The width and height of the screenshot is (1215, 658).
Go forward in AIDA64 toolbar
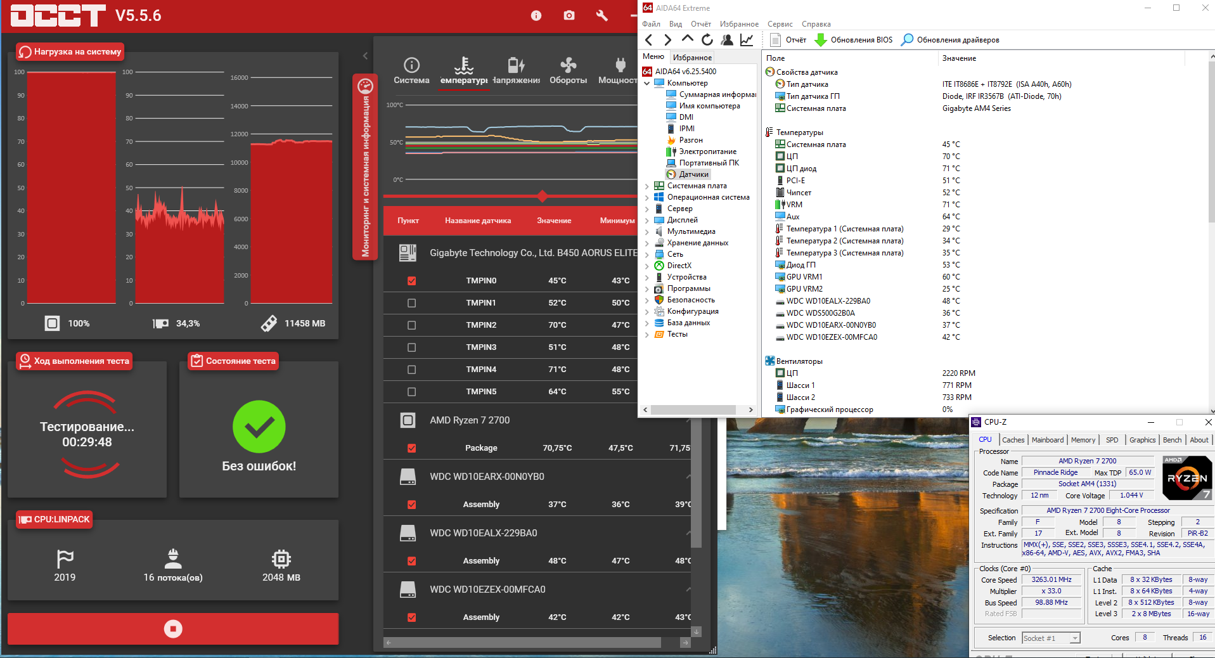[667, 40]
